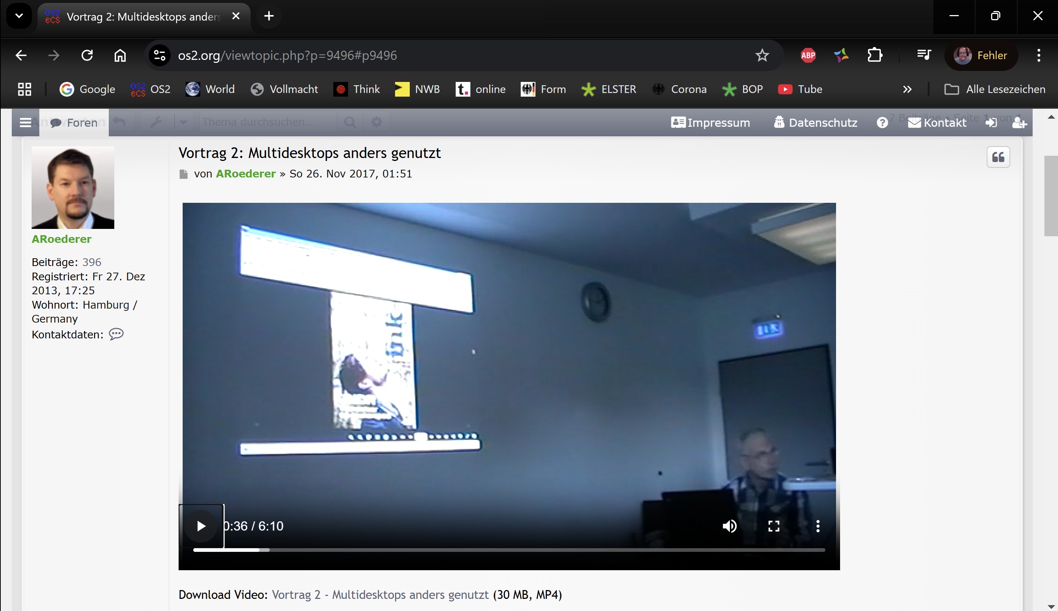Open the BOP bookmark
The width and height of the screenshot is (1058, 611).
click(x=742, y=89)
